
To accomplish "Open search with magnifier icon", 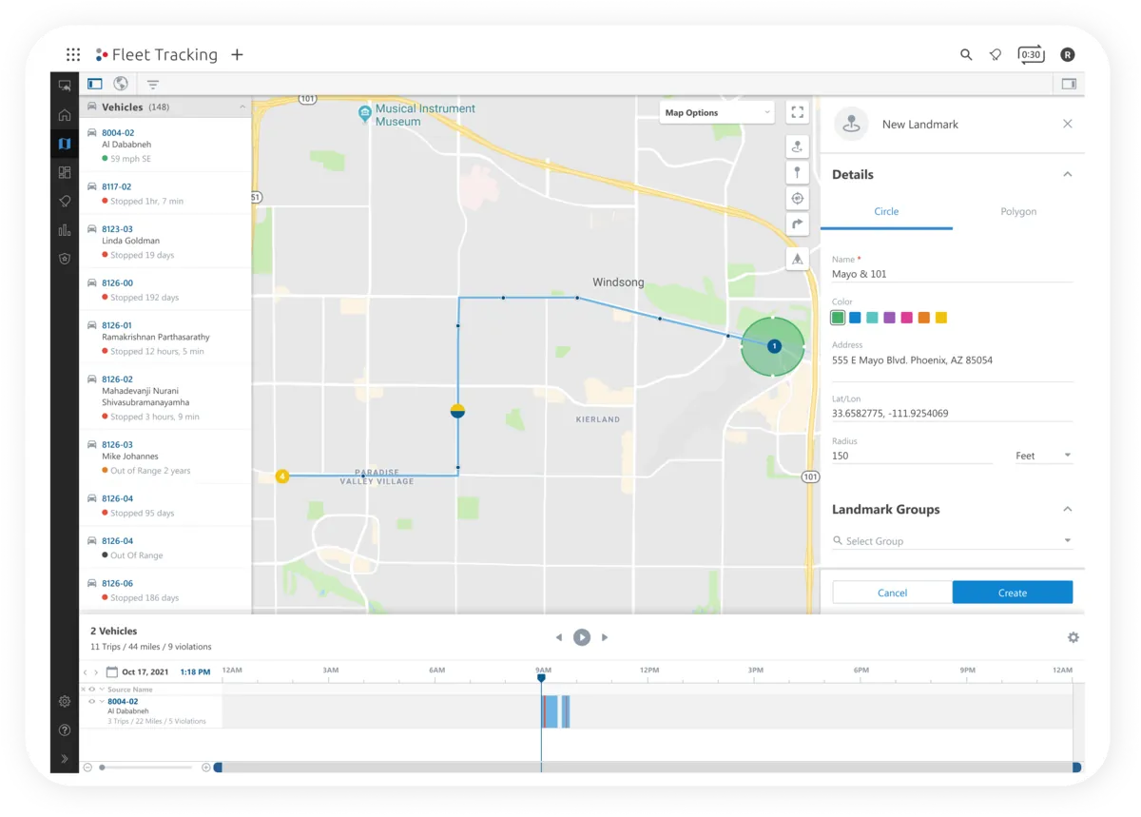I will click(x=966, y=55).
